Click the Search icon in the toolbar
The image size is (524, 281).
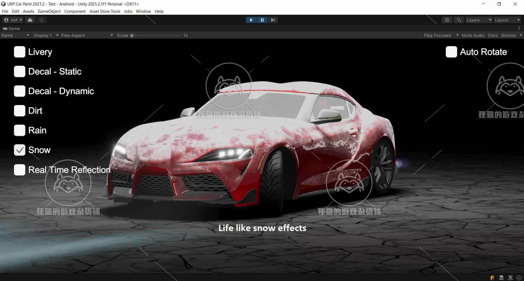click(459, 20)
